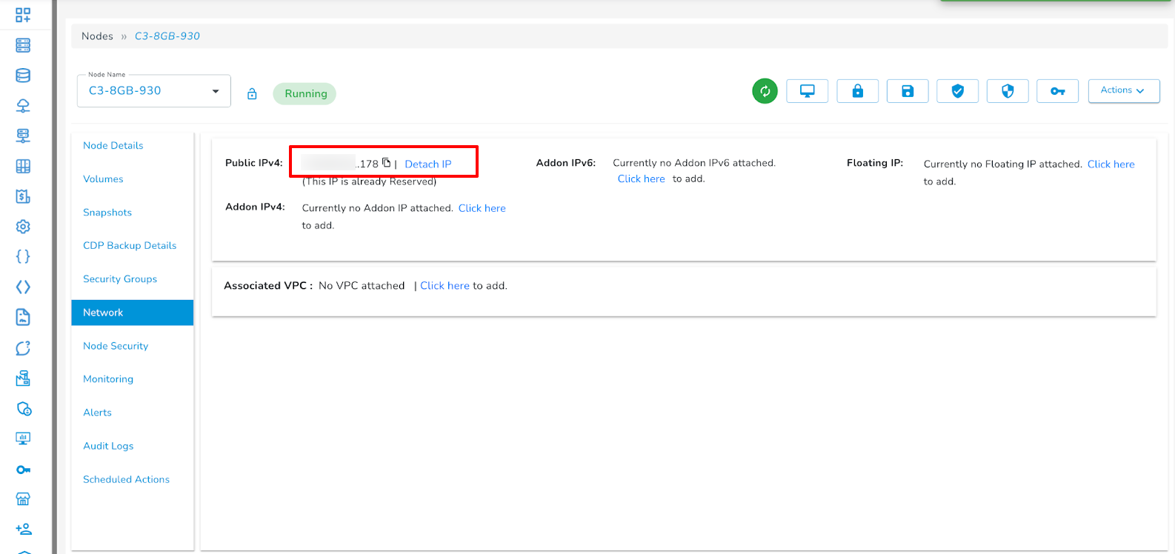Click the Detach IP link

click(x=427, y=164)
